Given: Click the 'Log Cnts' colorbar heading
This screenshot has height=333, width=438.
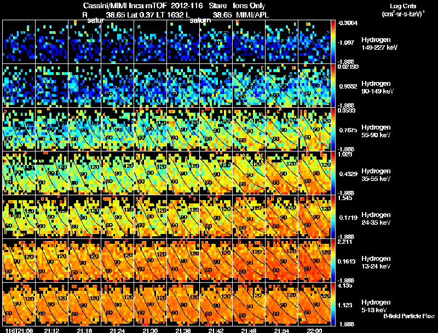Looking at the screenshot, I should tap(403, 6).
